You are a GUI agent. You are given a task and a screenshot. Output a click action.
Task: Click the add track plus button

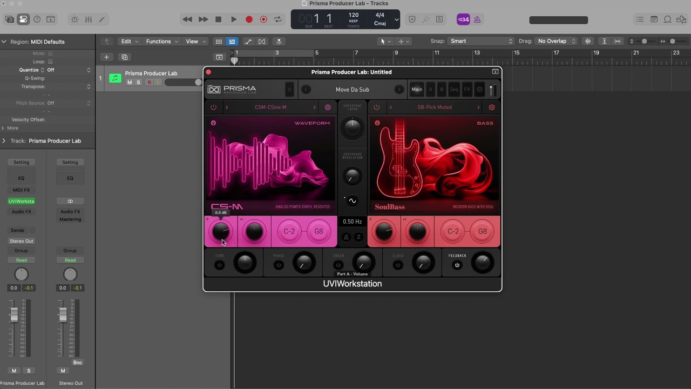pyautogui.click(x=106, y=57)
